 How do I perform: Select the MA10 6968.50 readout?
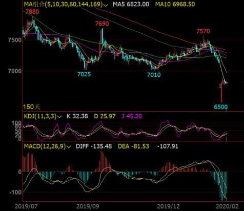(x=175, y=4)
